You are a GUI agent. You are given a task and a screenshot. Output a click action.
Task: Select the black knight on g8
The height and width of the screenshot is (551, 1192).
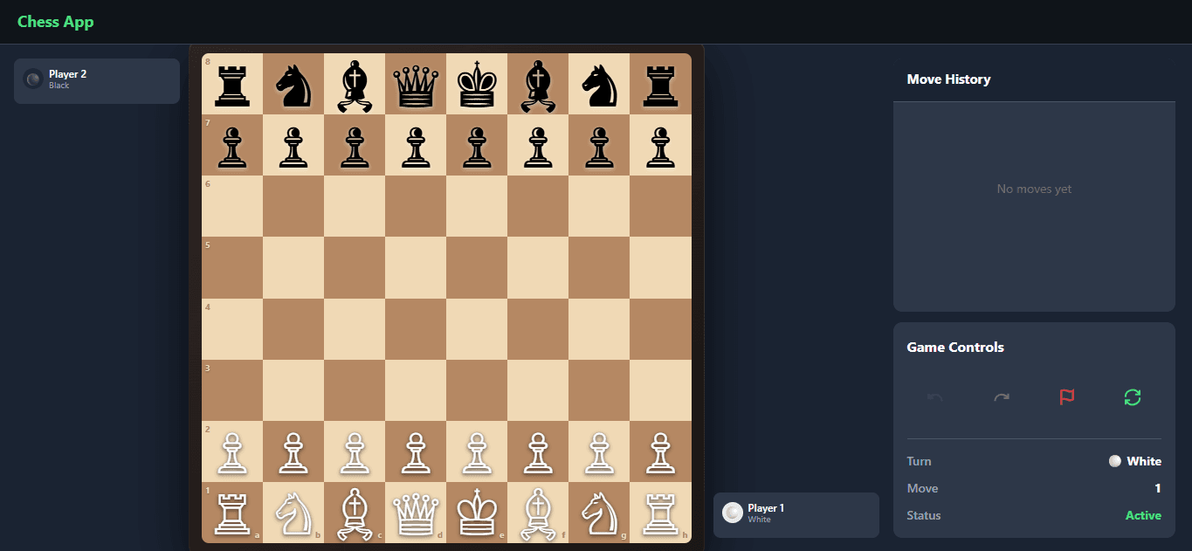[x=598, y=83]
